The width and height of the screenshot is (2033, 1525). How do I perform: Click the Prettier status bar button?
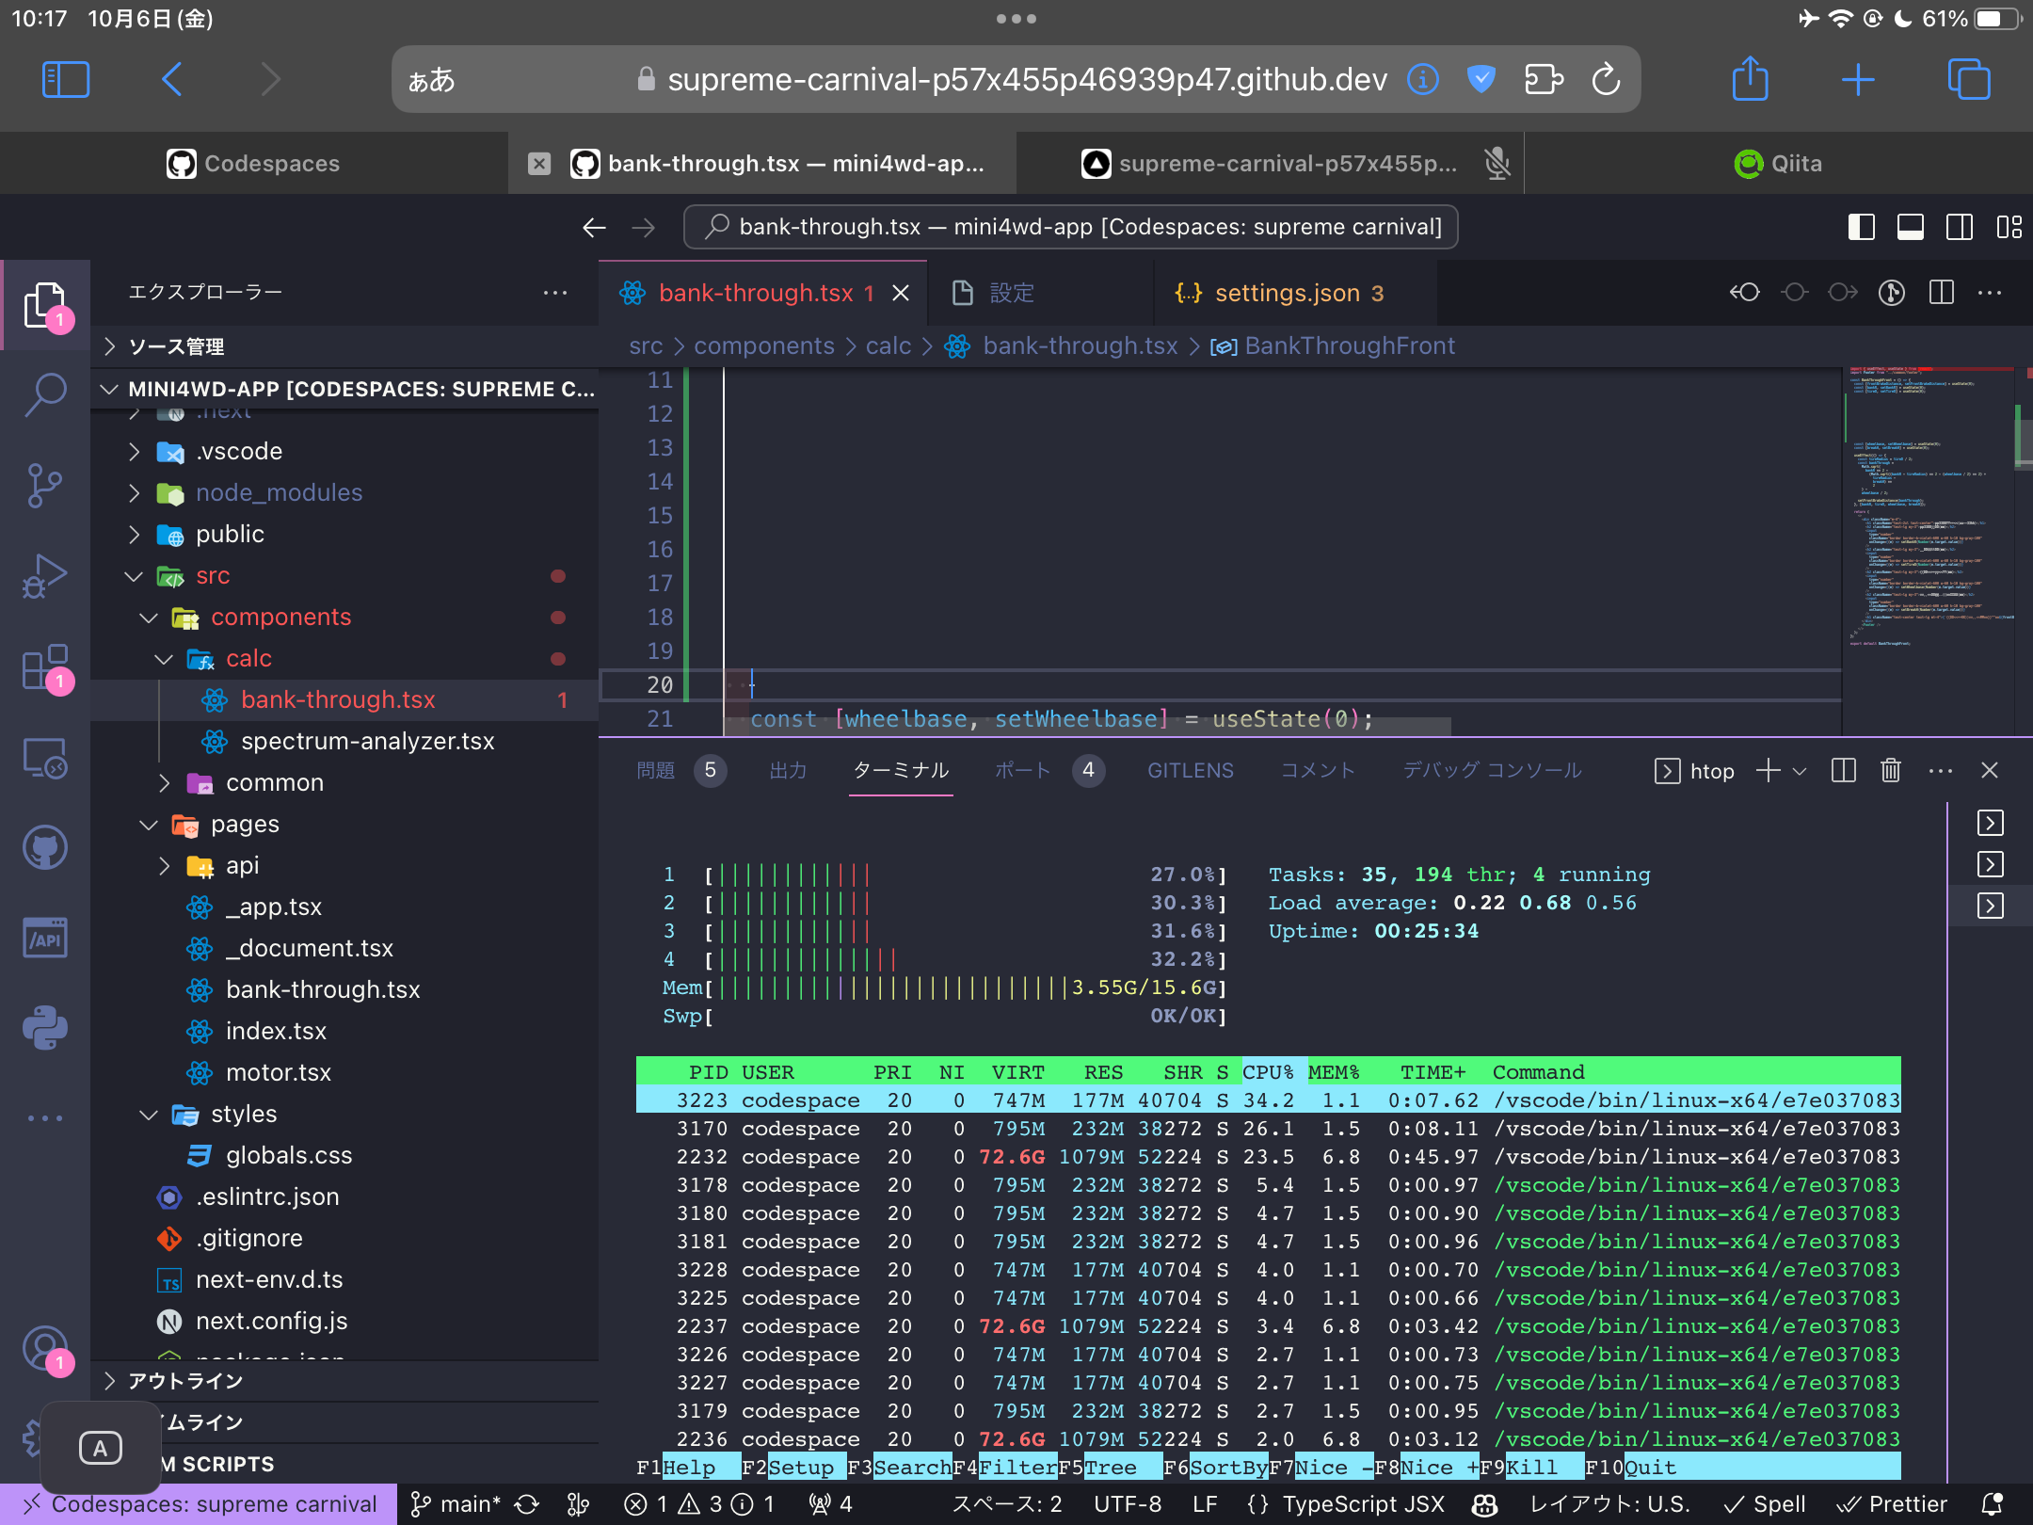pos(1892,1504)
